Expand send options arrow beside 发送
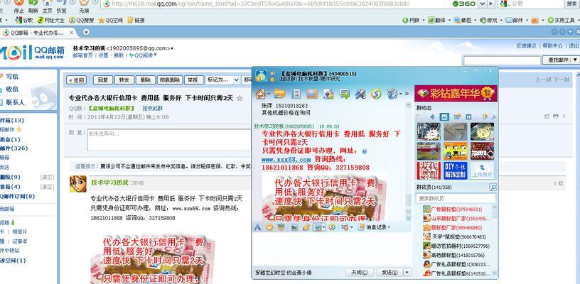Screen dimensions: 580x284 click(x=407, y=273)
